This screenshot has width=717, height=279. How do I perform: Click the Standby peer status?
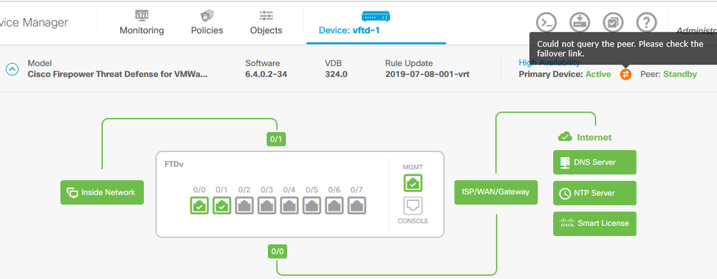680,74
